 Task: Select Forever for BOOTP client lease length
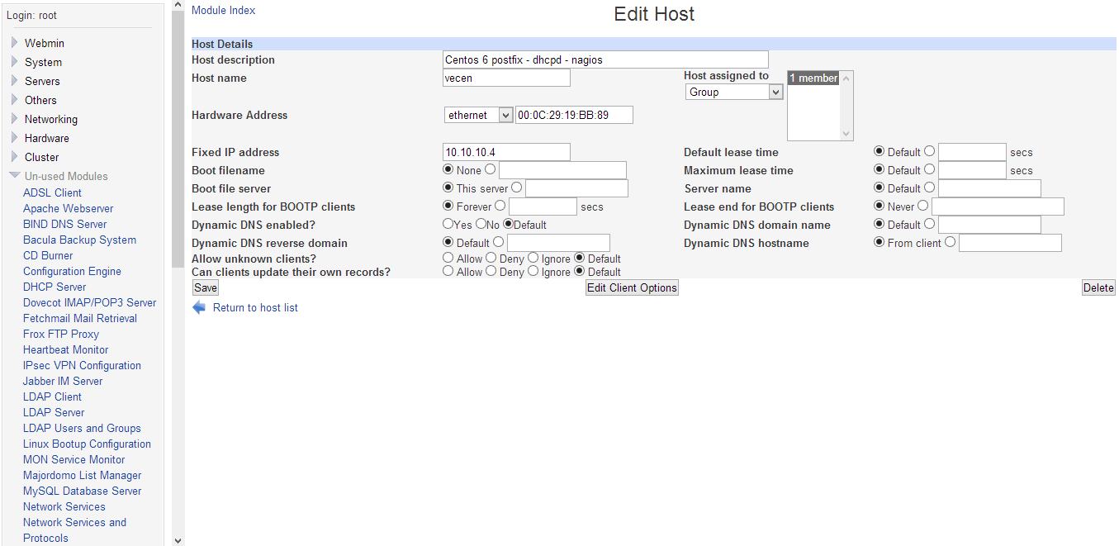(x=448, y=206)
